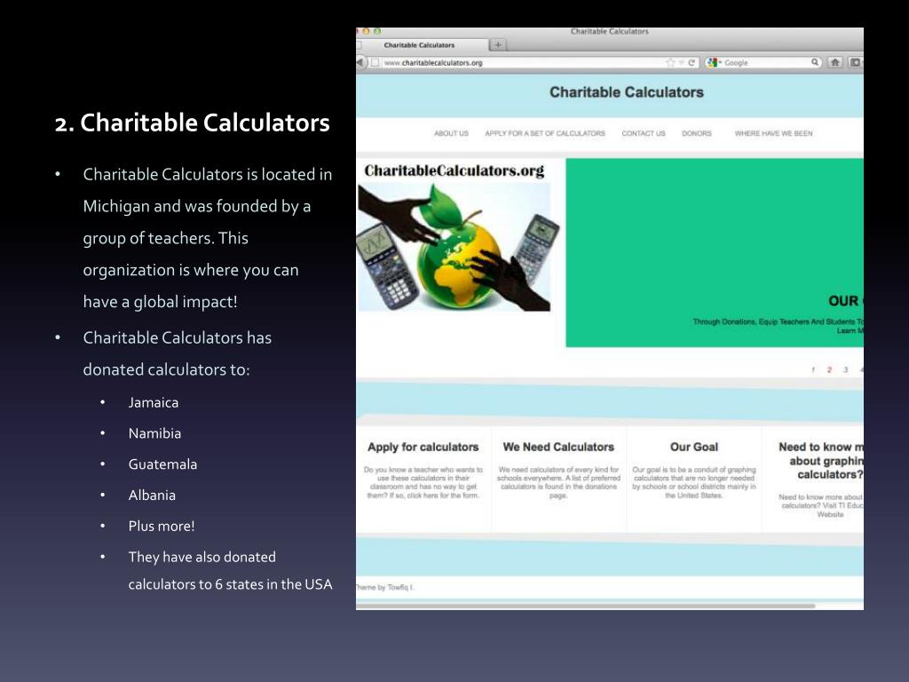
Task: Click the Jamaica bullet text
Action: (x=153, y=402)
